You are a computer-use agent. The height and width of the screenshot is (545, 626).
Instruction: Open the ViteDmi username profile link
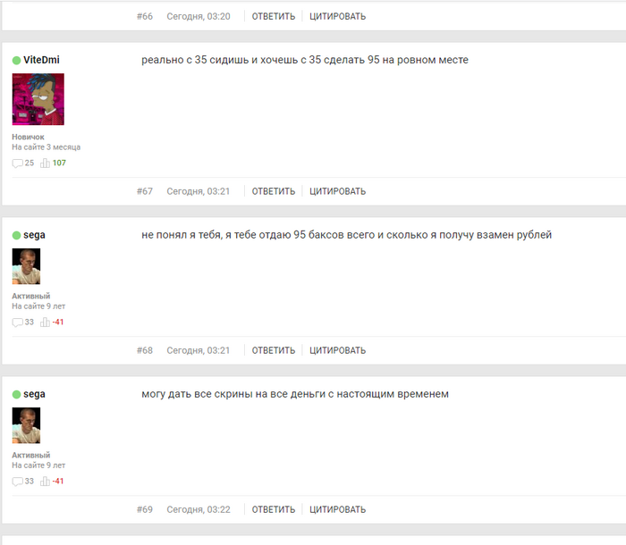click(x=41, y=60)
